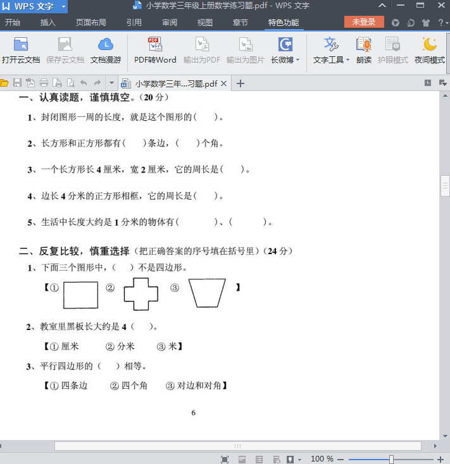This screenshot has height=464, width=450.
Task: Close the 小学数学三年...习题.pdf tab
Action: pos(224,83)
